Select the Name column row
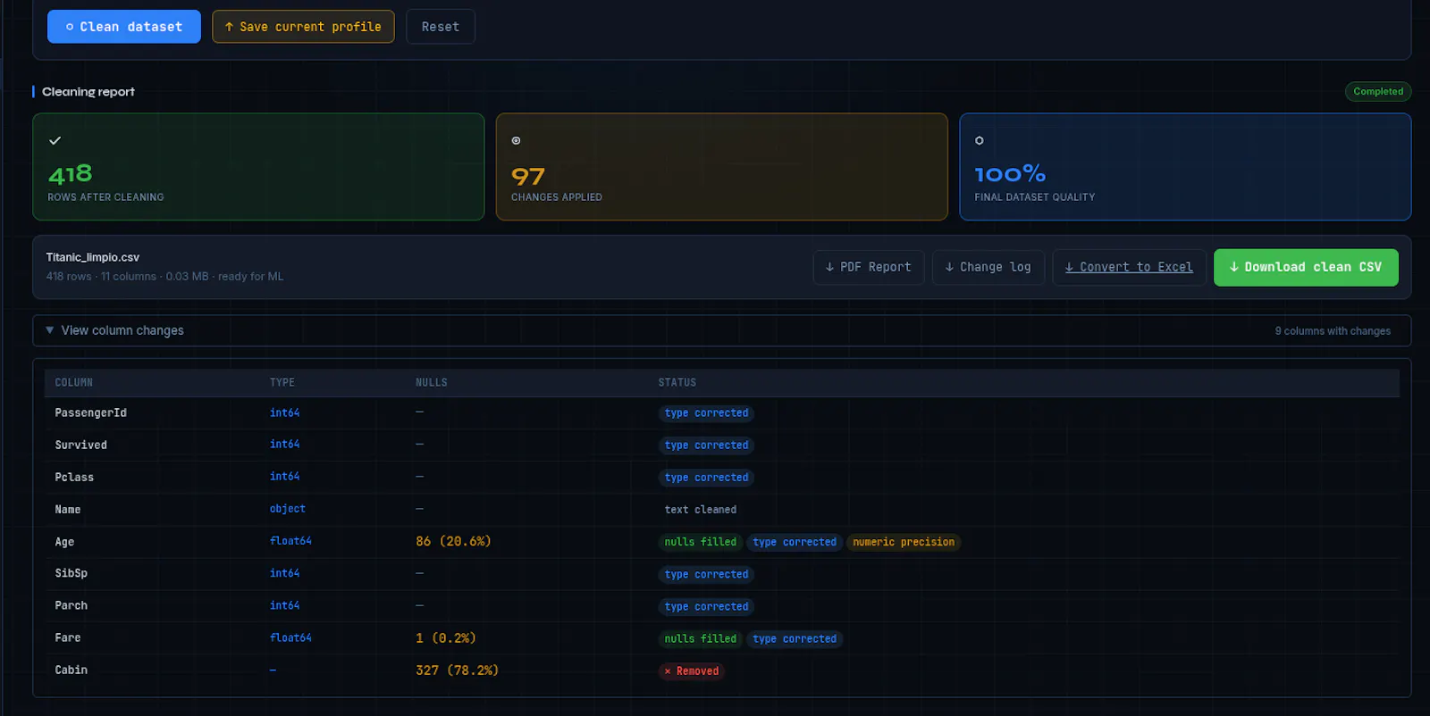Screen dimensions: 1430x716 [722, 509]
